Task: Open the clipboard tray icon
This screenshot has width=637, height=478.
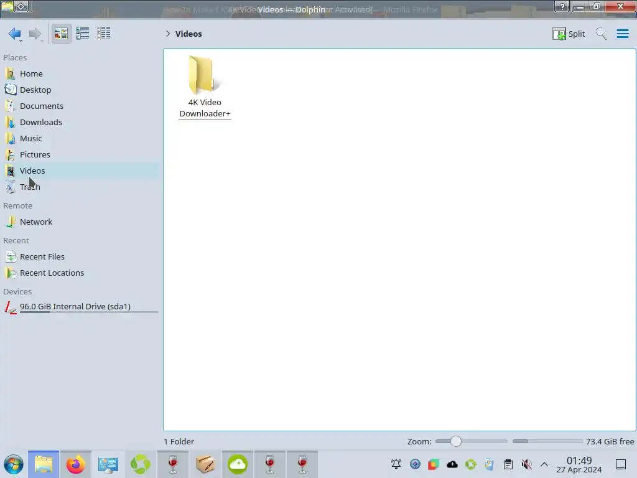Action: pos(508,464)
